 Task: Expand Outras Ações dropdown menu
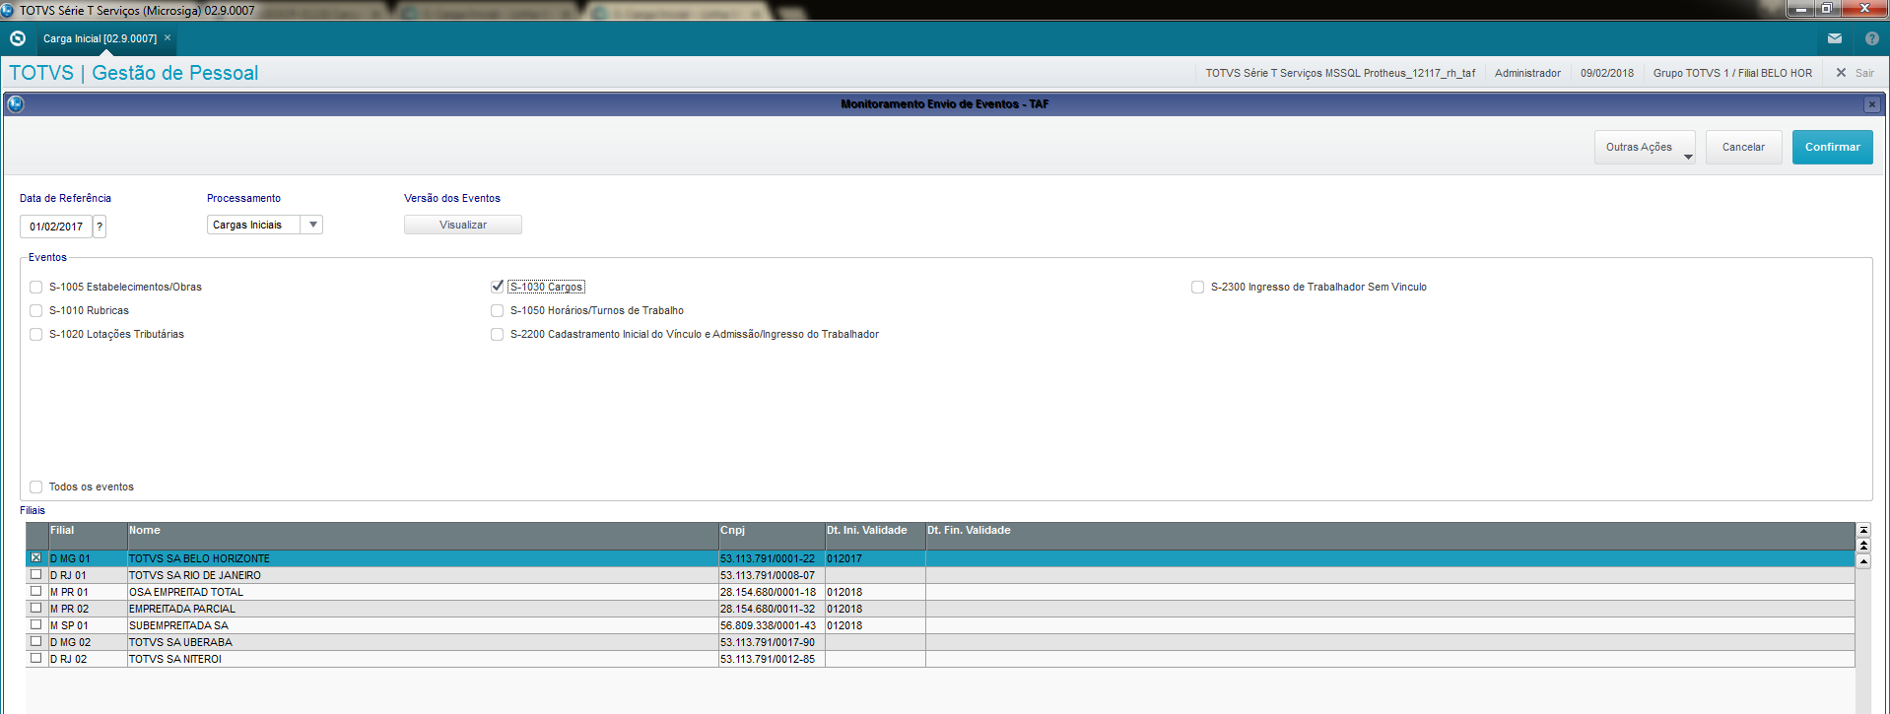(x=1645, y=148)
